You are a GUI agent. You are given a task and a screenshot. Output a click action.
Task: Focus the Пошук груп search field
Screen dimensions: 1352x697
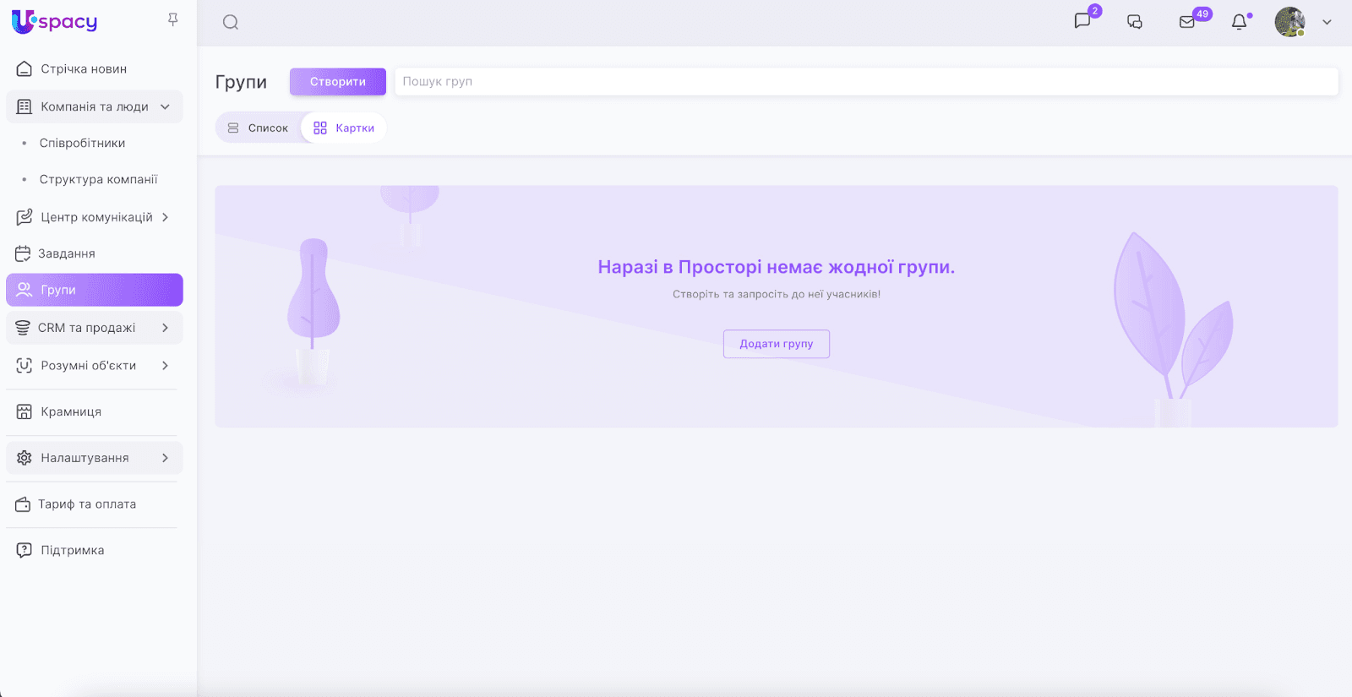[867, 82]
